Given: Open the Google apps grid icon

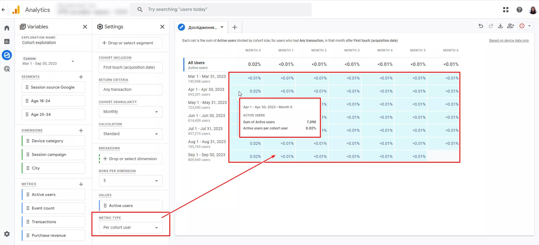Looking at the screenshot, I should coord(506,10).
